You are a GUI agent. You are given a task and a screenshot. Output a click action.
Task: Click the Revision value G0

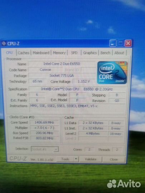point(117,101)
